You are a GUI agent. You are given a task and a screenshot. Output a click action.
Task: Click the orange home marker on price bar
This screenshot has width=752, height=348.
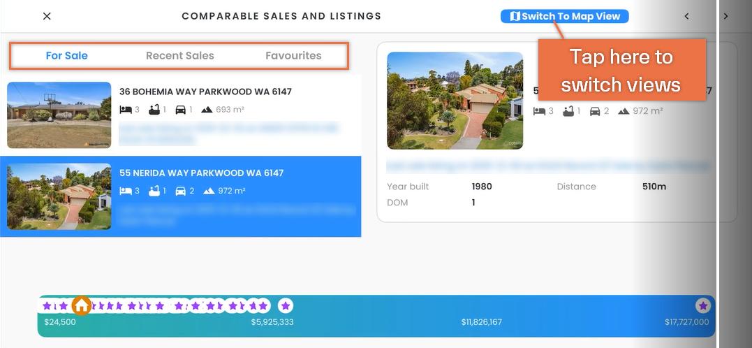point(82,305)
